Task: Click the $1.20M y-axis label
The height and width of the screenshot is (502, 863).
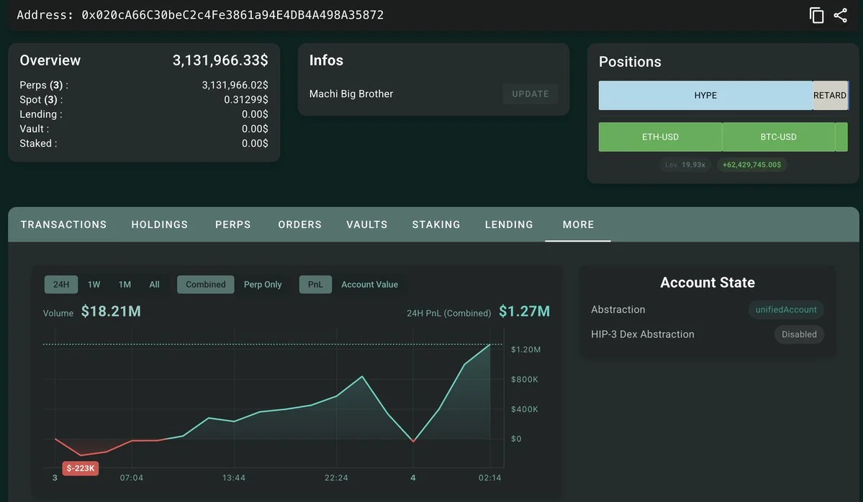Action: click(x=525, y=350)
